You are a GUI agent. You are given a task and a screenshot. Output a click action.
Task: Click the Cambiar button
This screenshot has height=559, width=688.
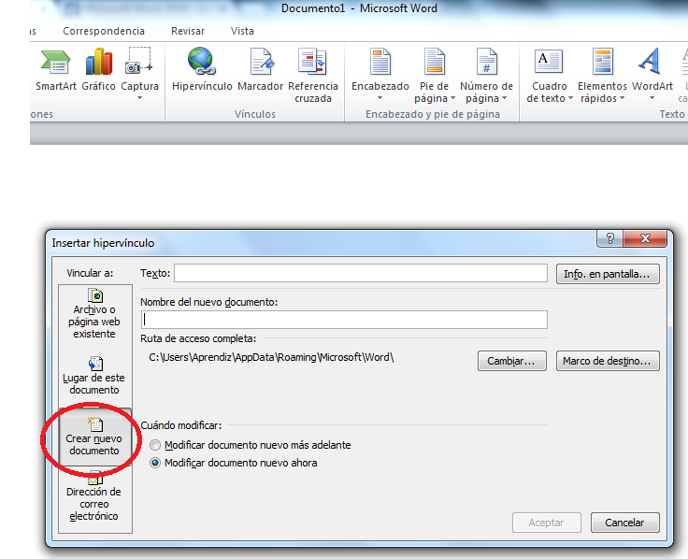pyautogui.click(x=511, y=361)
